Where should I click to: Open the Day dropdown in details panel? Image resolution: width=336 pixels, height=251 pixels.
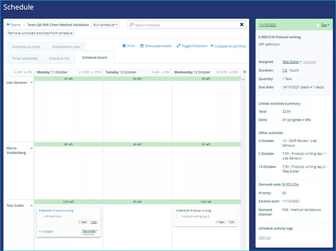pos(325,25)
